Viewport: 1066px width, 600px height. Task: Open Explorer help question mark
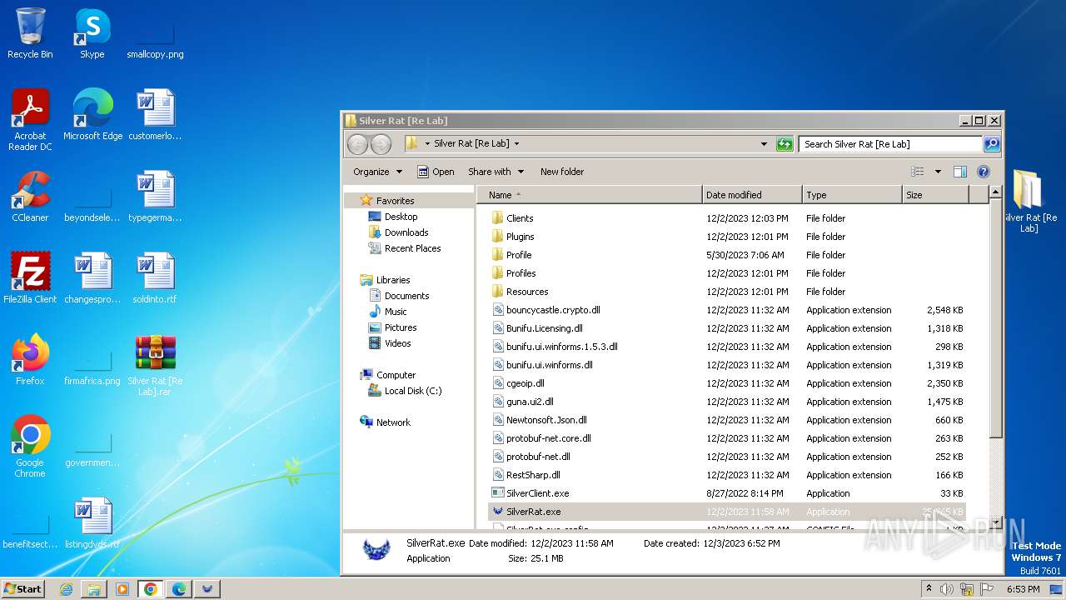pyautogui.click(x=983, y=172)
